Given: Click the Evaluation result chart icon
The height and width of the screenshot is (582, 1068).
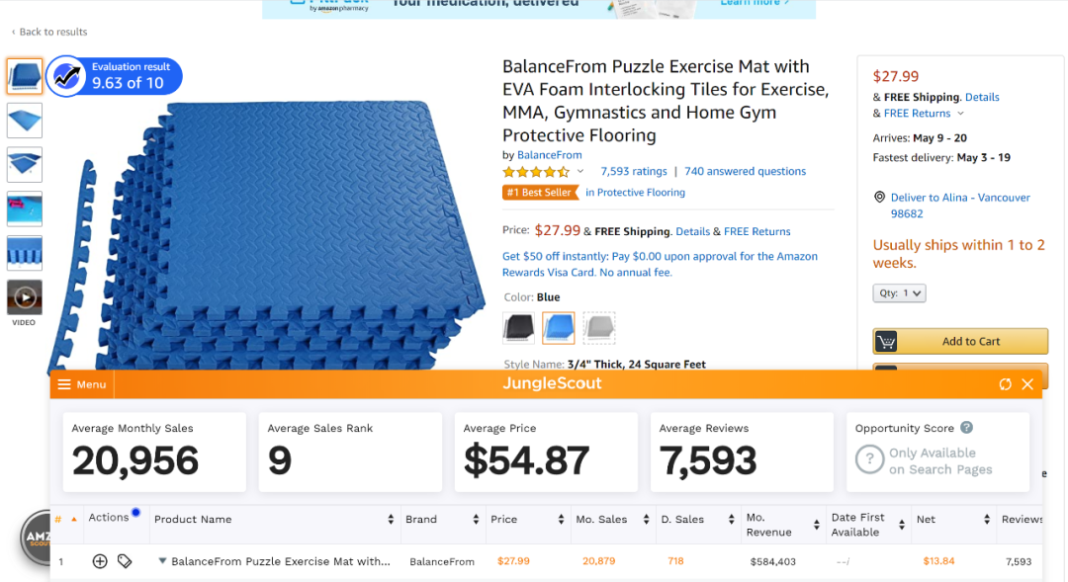Looking at the screenshot, I should tap(67, 76).
